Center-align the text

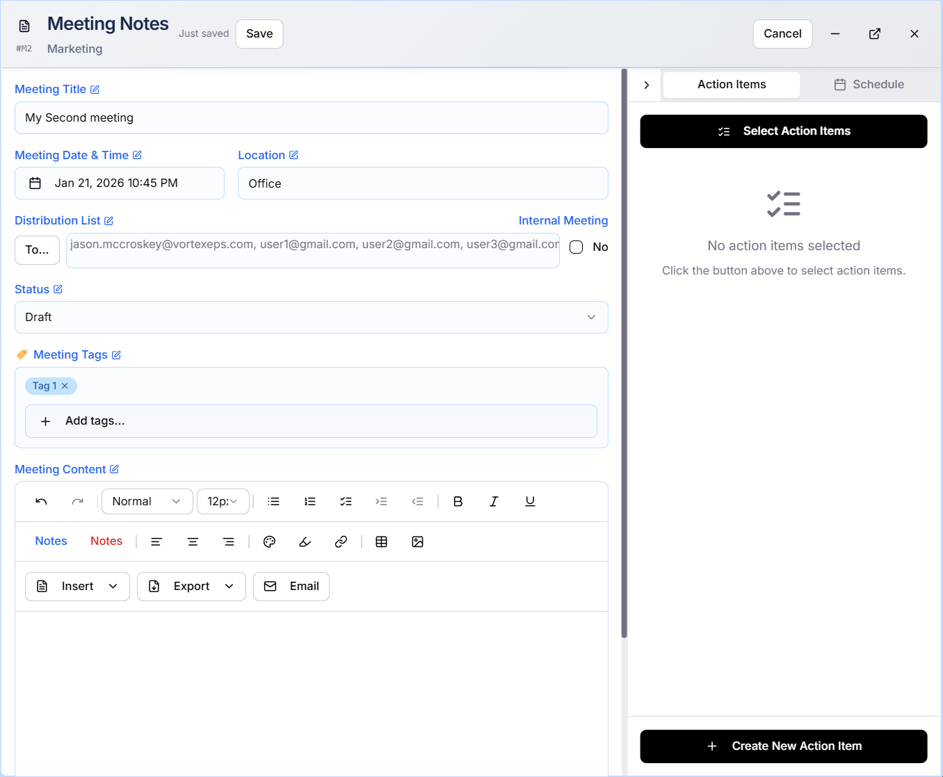tap(193, 541)
